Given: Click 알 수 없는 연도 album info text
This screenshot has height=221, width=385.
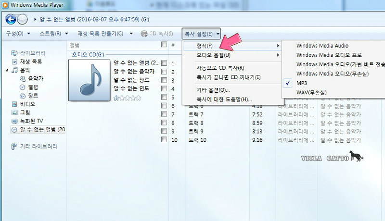Looking at the screenshot, I should tap(131, 88).
